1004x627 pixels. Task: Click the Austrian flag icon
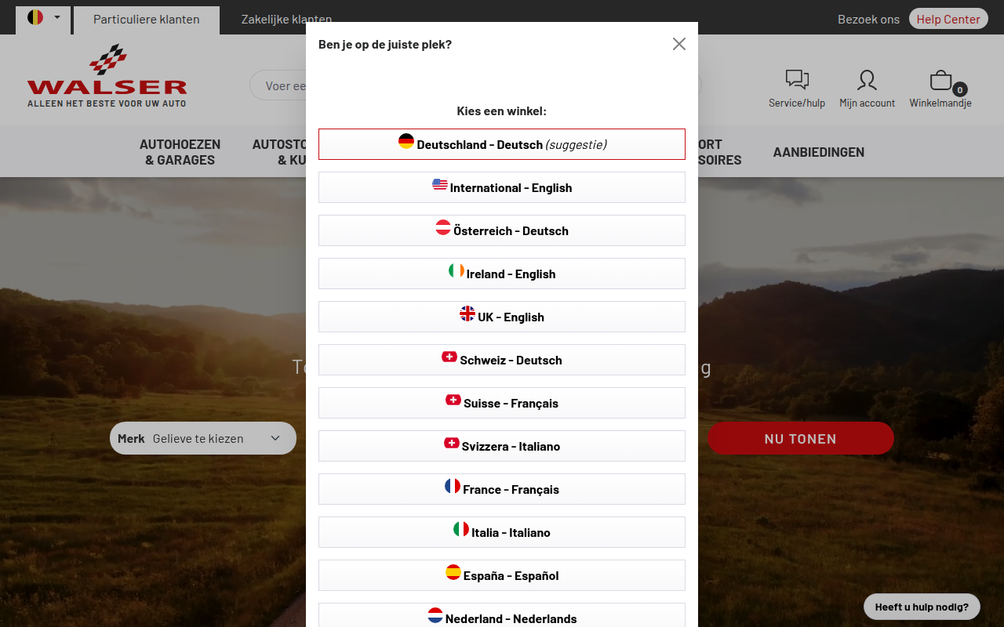(x=443, y=227)
